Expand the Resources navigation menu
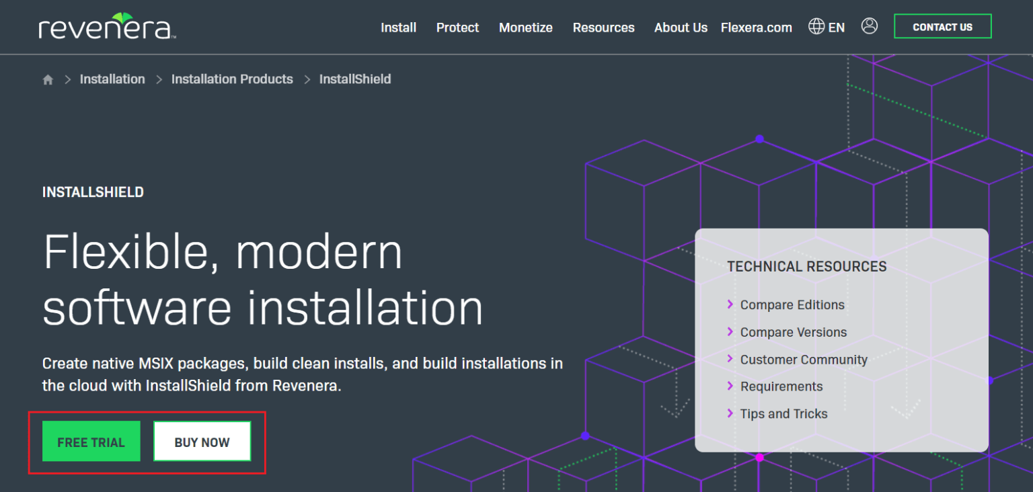The image size is (1033, 492). pos(603,28)
